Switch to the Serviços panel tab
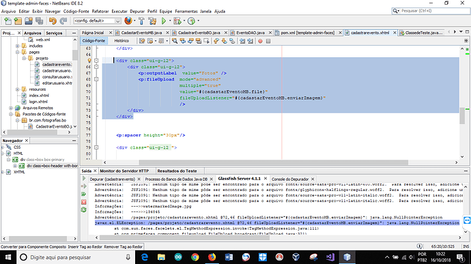 point(54,33)
